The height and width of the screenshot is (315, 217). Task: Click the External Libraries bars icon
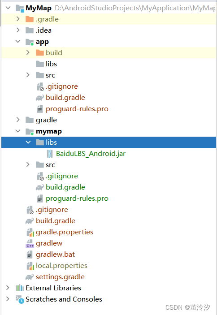point(20,288)
